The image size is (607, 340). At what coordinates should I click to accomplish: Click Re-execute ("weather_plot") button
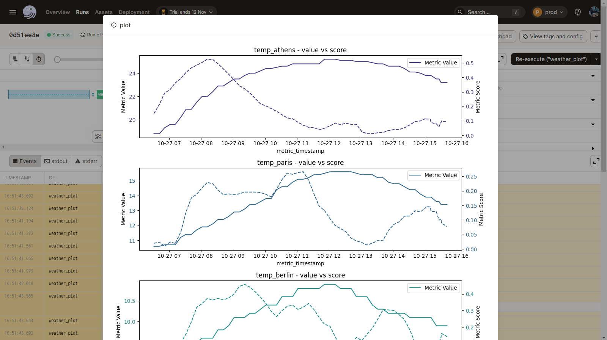pyautogui.click(x=551, y=59)
